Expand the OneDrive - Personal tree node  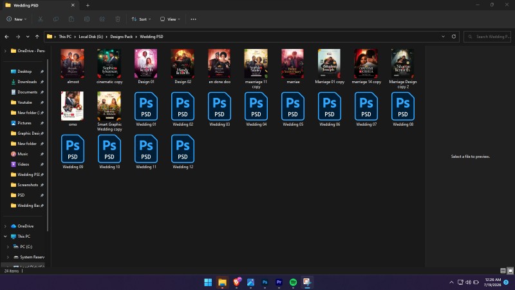5,51
